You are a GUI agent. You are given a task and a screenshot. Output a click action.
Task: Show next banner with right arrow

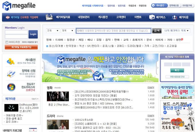pos(157,68)
